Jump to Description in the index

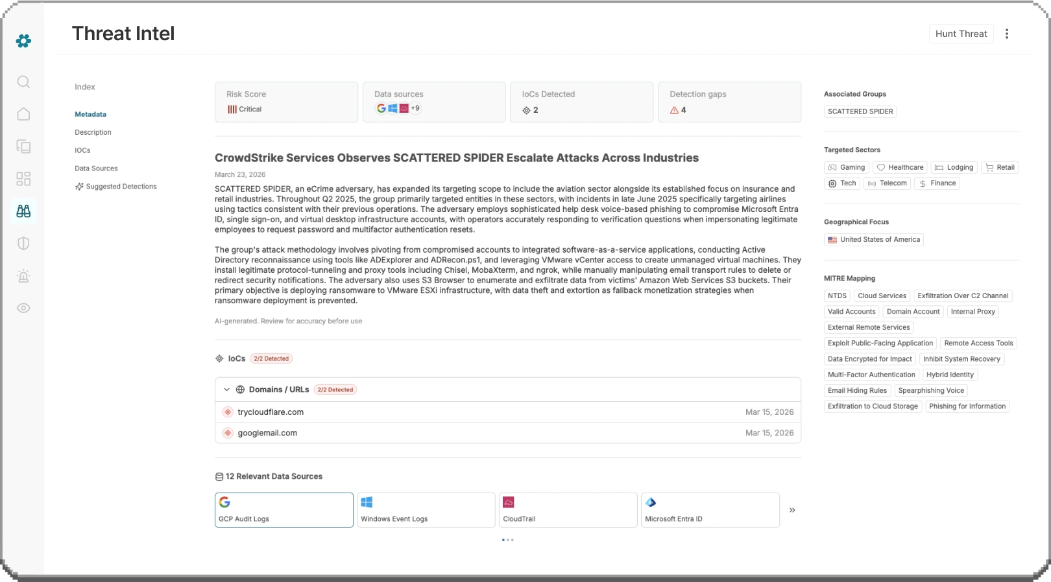[x=93, y=132]
